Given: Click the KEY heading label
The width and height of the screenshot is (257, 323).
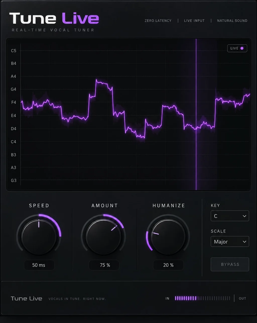Looking at the screenshot, I should coord(215,206).
